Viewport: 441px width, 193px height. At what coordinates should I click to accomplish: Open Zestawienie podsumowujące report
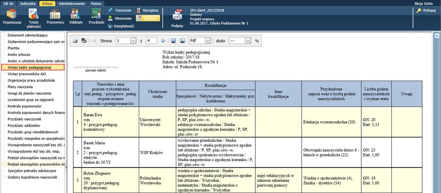point(36,42)
